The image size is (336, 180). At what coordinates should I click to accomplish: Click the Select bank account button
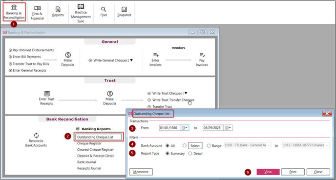[x=195, y=146]
